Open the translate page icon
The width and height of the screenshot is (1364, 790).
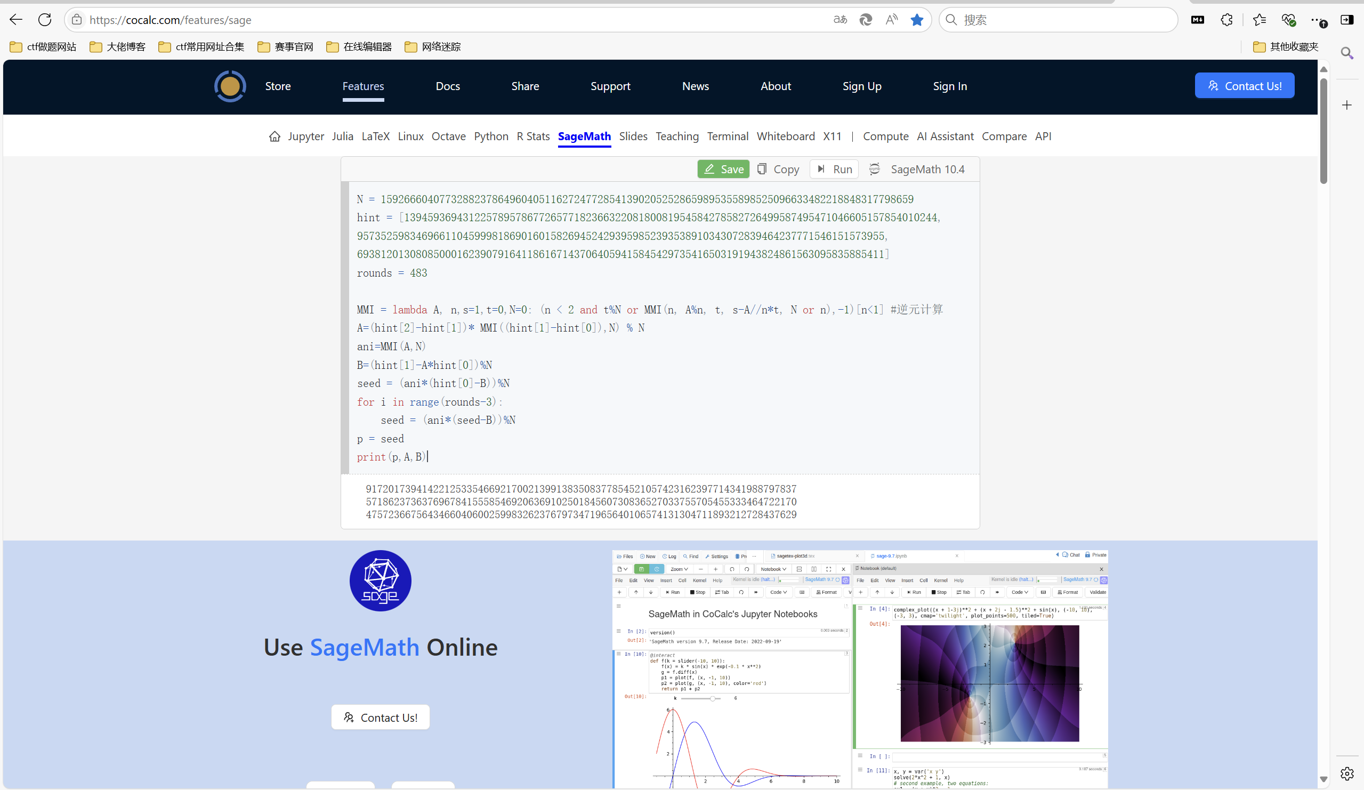pos(840,20)
